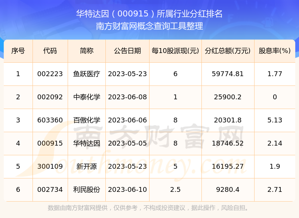The image size is (299, 218).
Task: Click total dividend 16195.27
Action: (228, 166)
